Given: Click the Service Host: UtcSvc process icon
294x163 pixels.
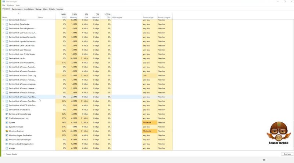Looking at the screenshot, I should 7,59.
